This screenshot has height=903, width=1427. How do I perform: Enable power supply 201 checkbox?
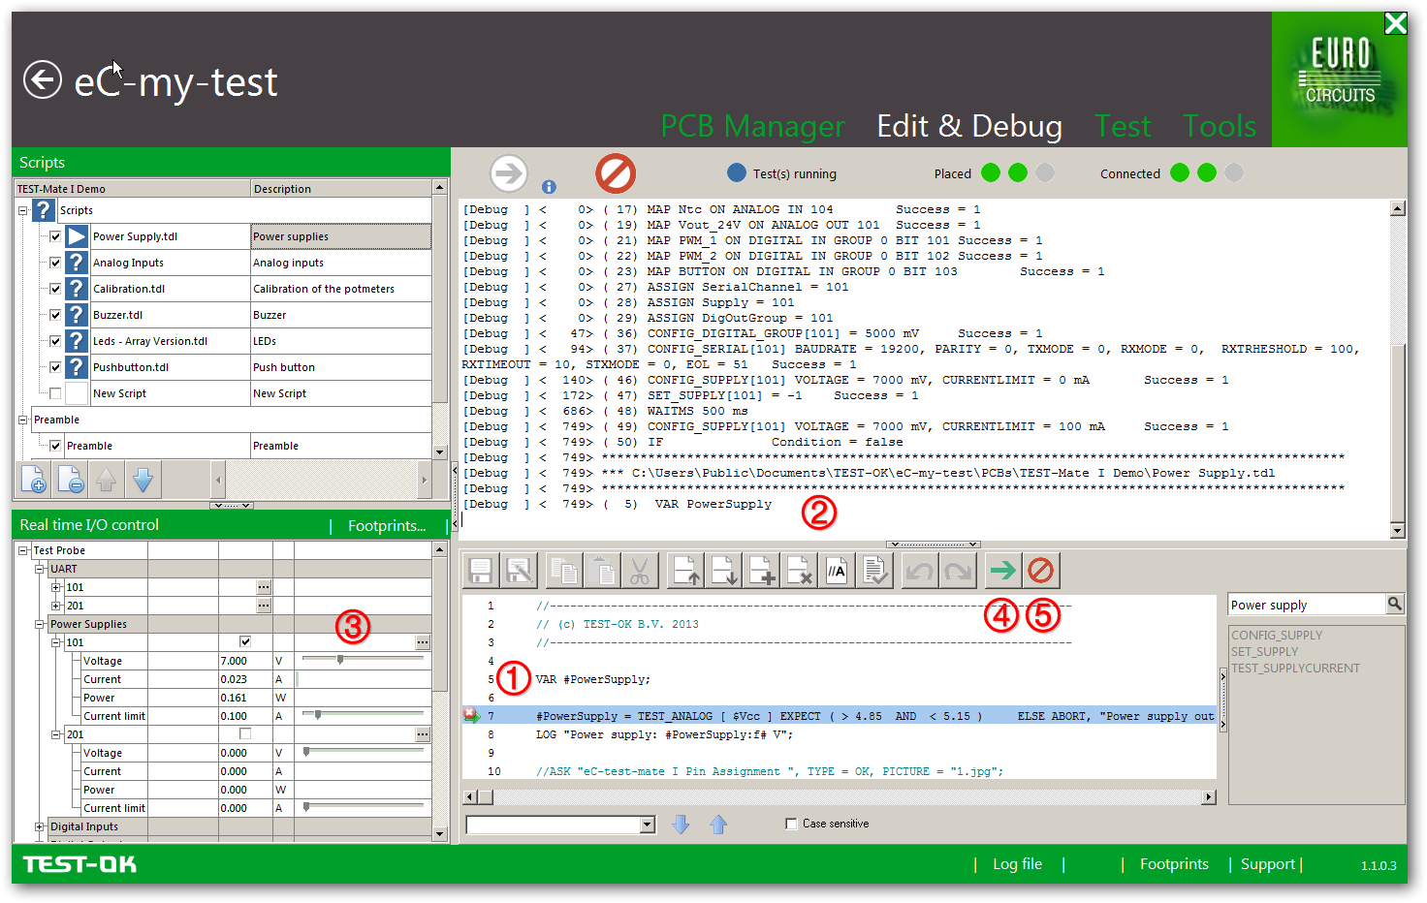point(245,733)
